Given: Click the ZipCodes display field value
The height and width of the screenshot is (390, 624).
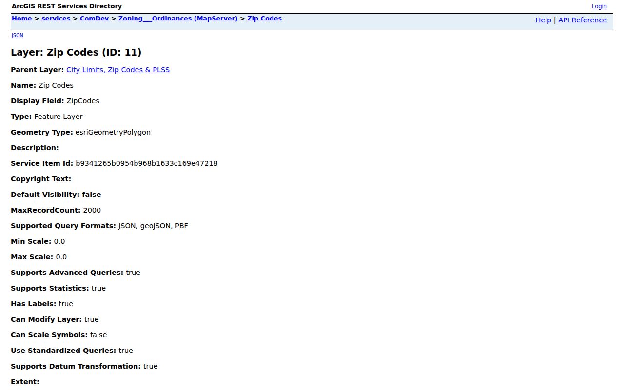Looking at the screenshot, I should coord(83,101).
